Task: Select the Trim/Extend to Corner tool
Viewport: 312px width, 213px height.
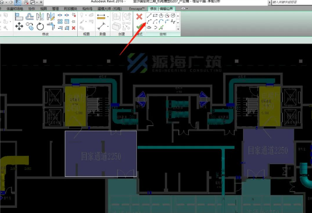Action: pyautogui.click(x=51, y=26)
